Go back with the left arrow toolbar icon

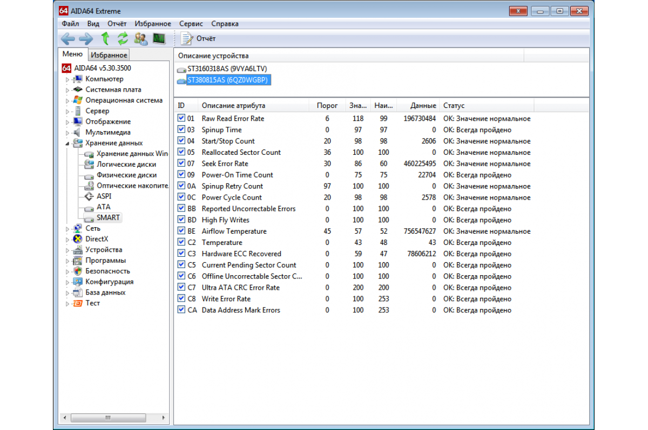pos(67,38)
